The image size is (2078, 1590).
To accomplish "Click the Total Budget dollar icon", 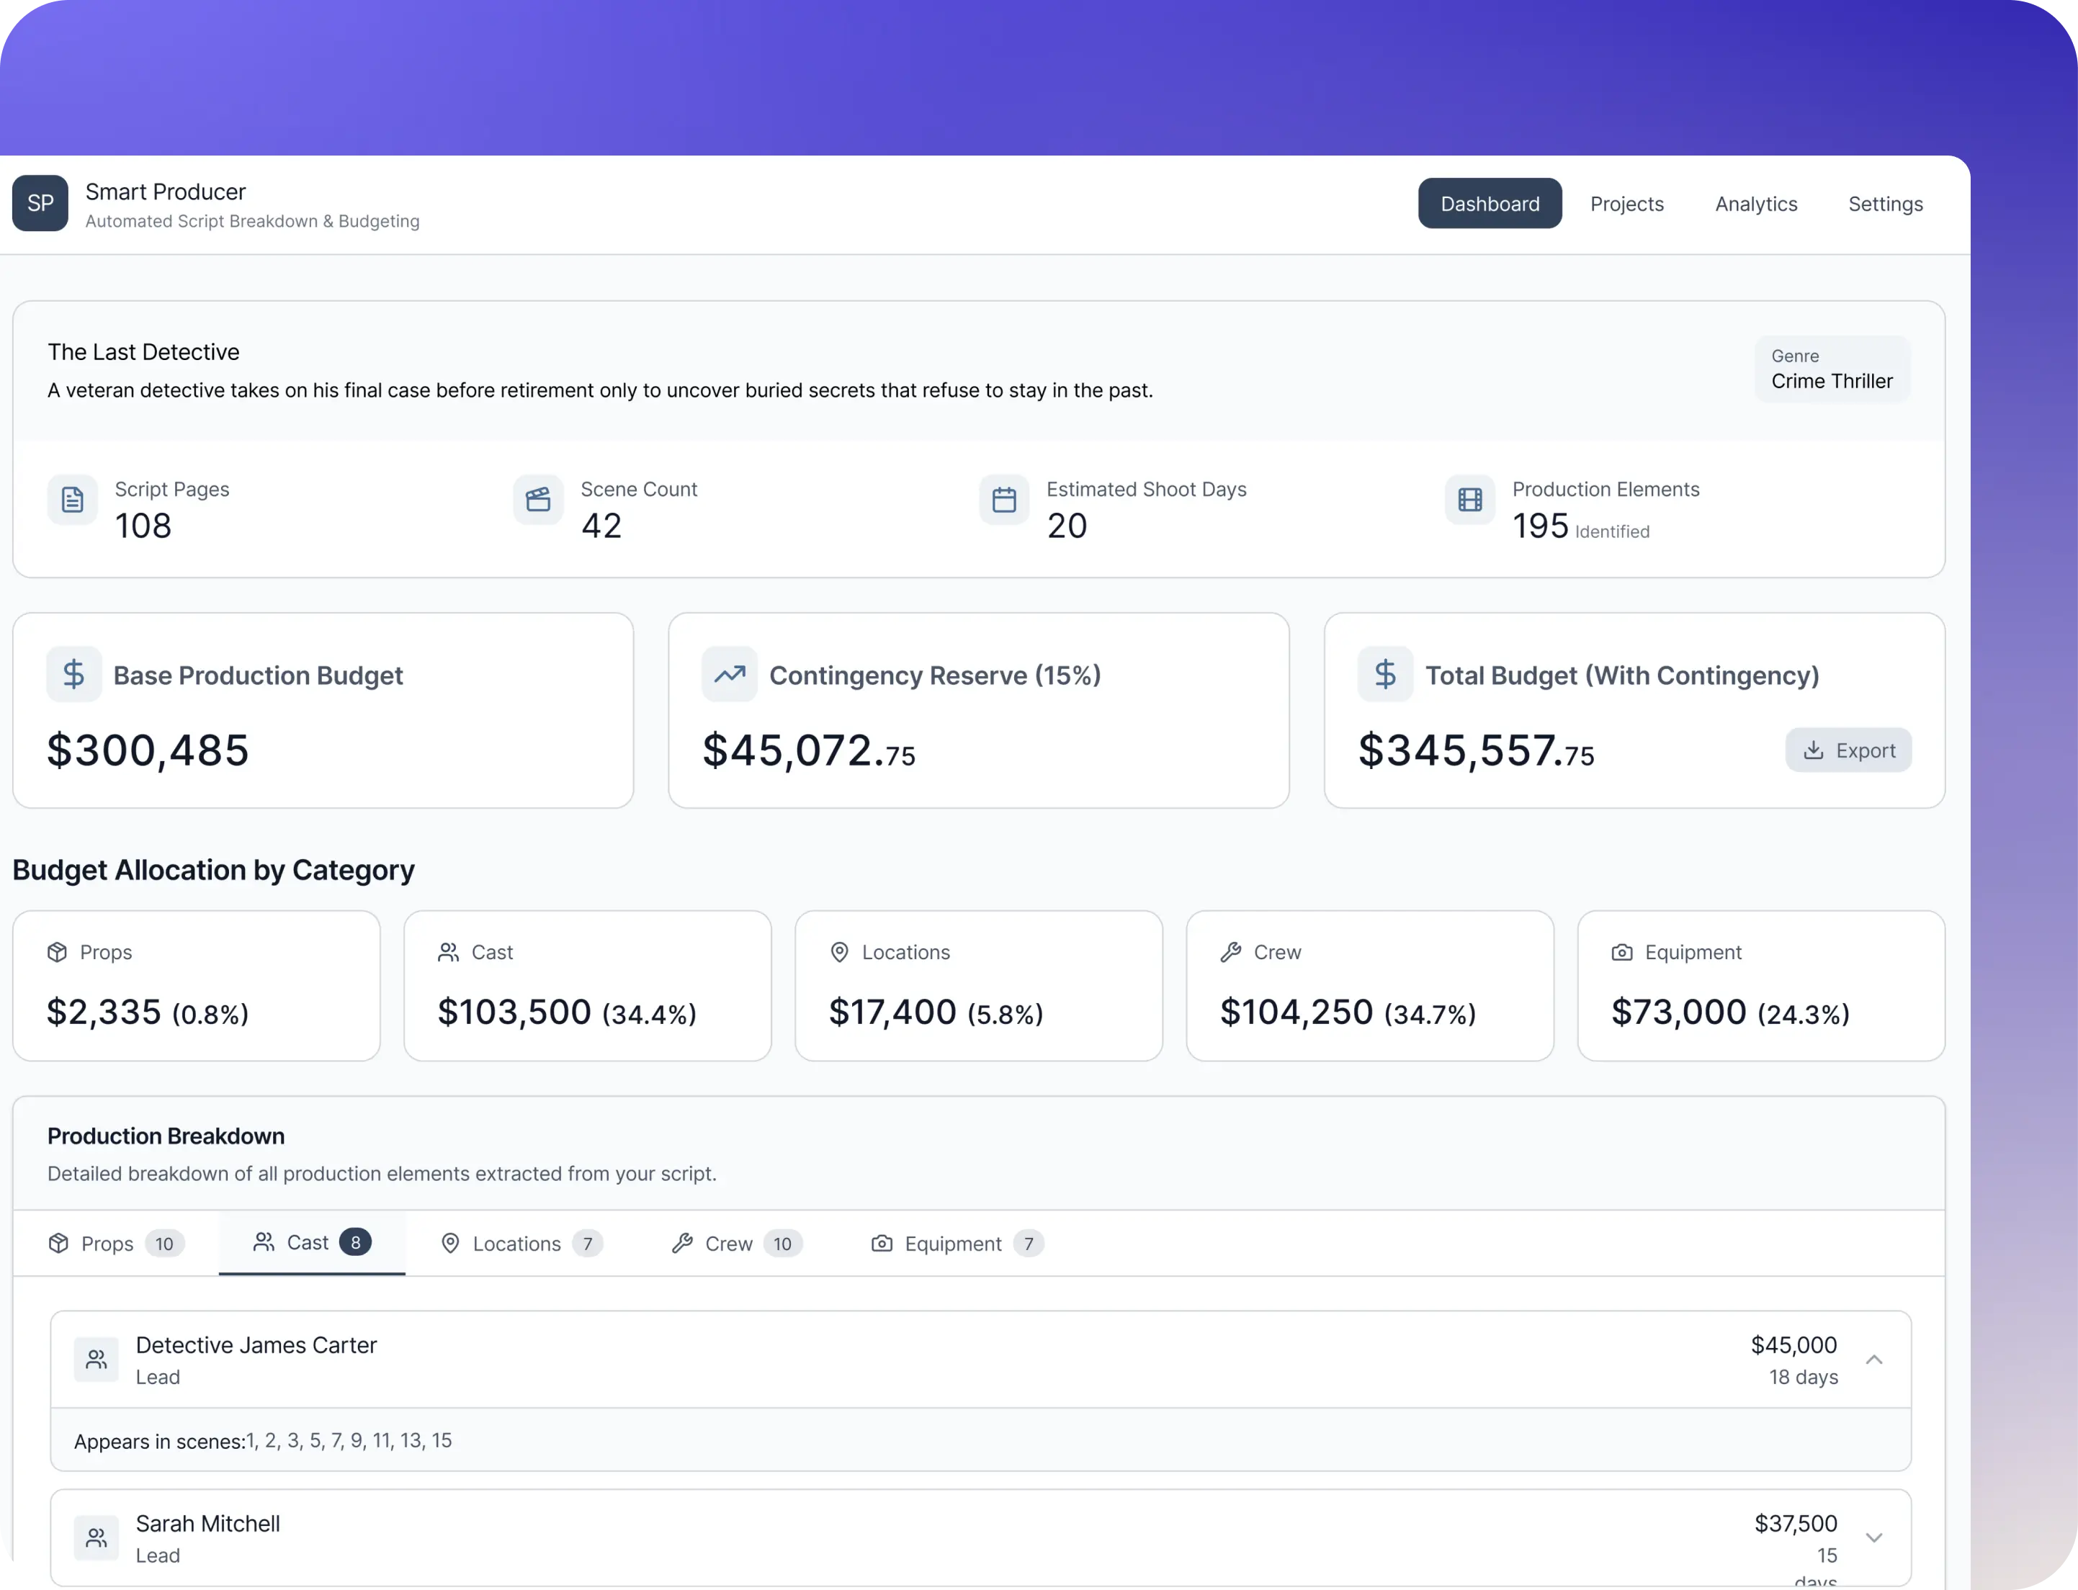I will [x=1385, y=675].
